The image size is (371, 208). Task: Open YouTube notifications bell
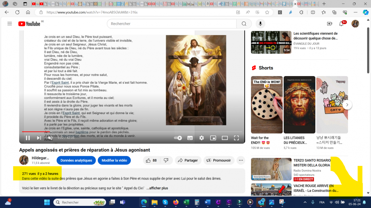click(341, 24)
